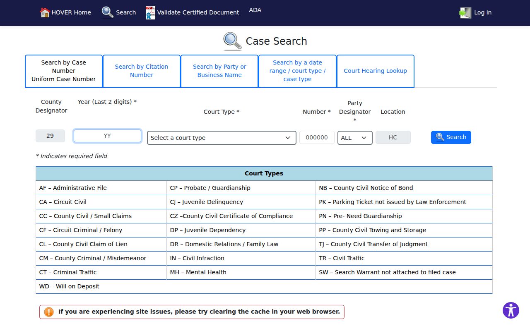This screenshot has height=331, width=530.
Task: Click 'CL – County Civil Claim of Lien' cell
Action: pos(101,244)
